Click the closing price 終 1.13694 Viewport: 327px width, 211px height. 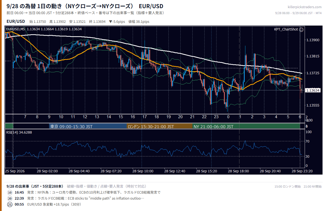pyautogui.click(x=98, y=22)
